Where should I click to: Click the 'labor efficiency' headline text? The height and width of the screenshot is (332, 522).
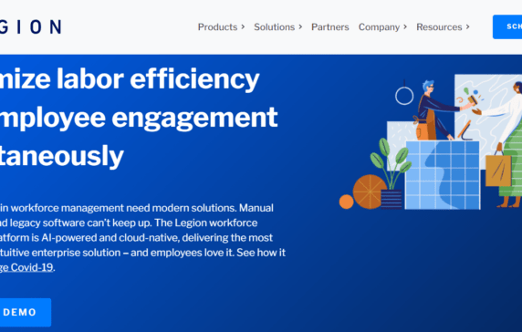(158, 79)
